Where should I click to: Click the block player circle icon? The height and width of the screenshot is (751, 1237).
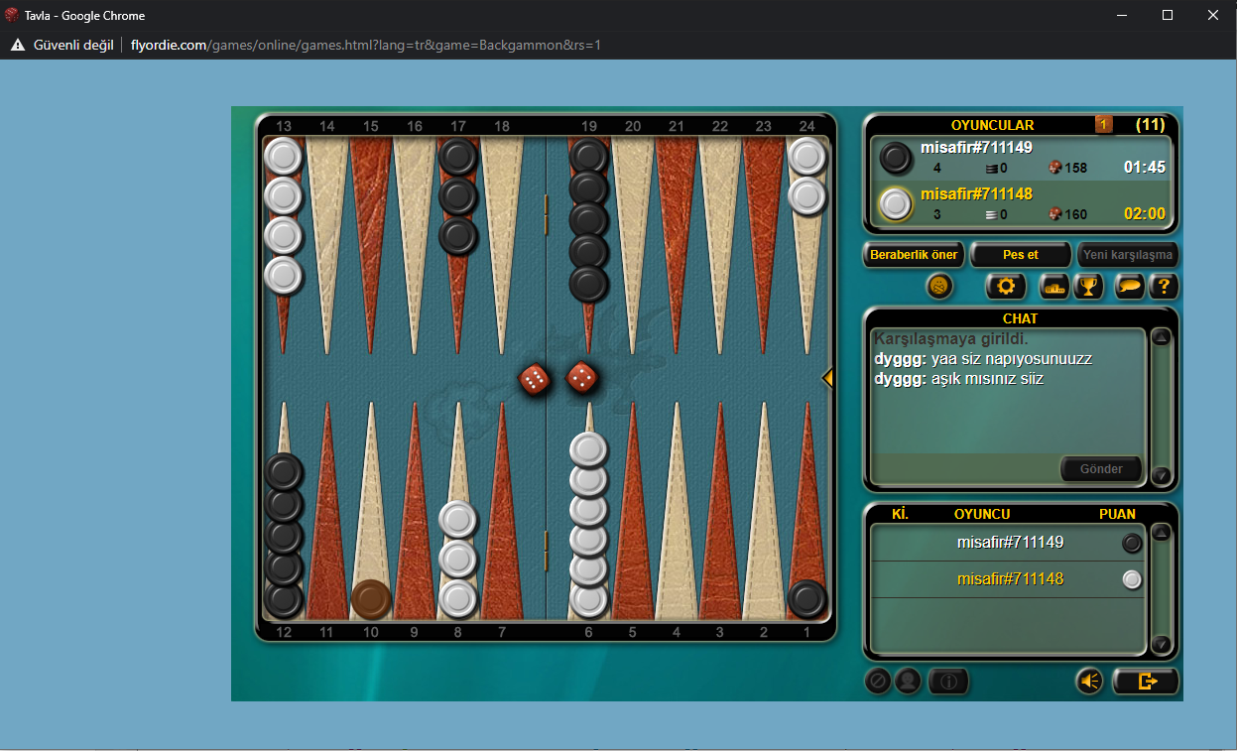877,681
